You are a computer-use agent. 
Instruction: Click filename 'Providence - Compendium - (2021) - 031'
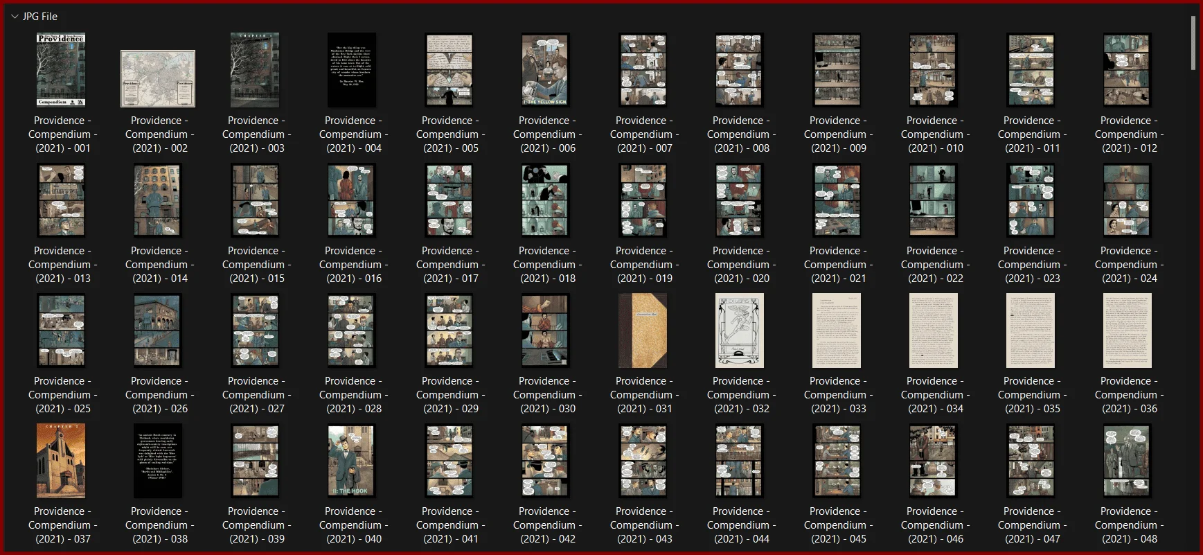click(645, 395)
